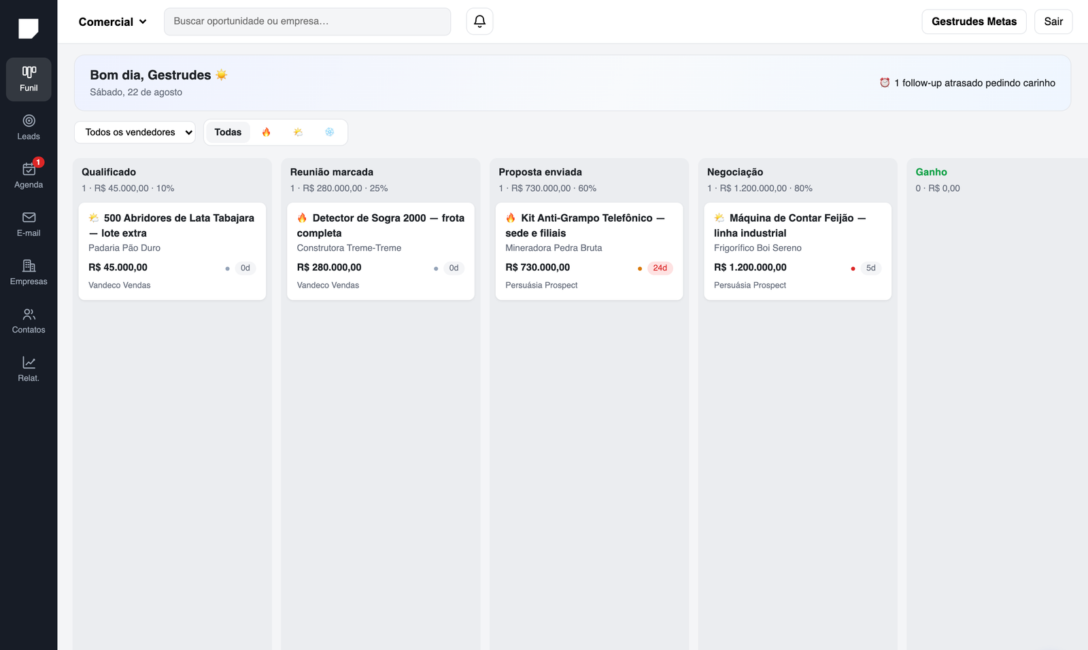The width and height of the screenshot is (1088, 650).
Task: Click the R$ 45.000,00 card value
Action: [118, 267]
